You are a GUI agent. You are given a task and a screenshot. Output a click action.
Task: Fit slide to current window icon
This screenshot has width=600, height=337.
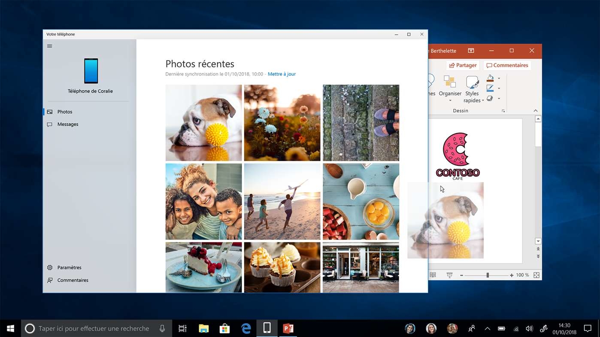(x=536, y=275)
